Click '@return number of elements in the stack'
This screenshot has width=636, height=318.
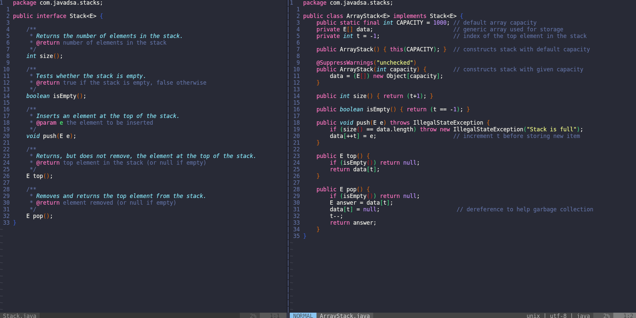point(101,43)
